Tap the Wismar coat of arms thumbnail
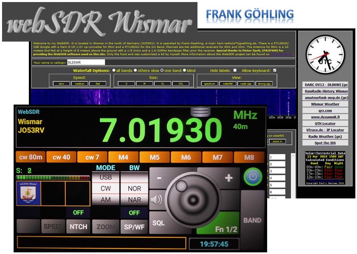The image size is (357, 254). coord(28,193)
